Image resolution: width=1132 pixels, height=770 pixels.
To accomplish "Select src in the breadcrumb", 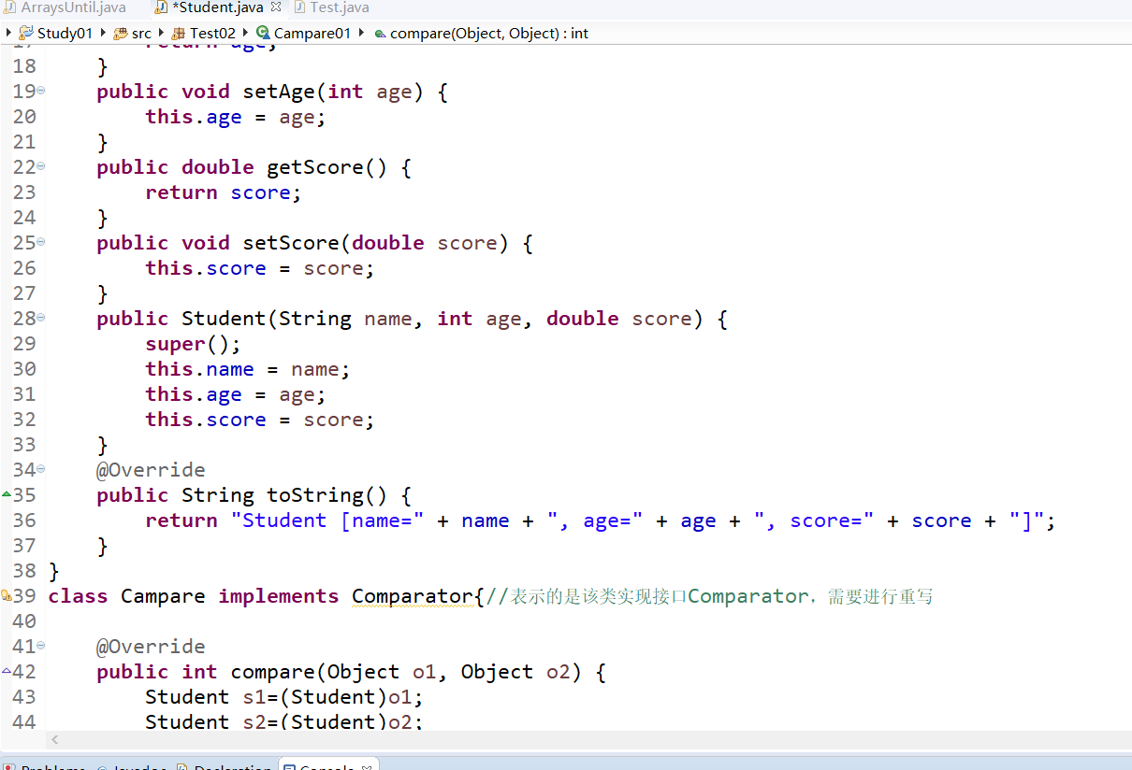I will pos(141,33).
